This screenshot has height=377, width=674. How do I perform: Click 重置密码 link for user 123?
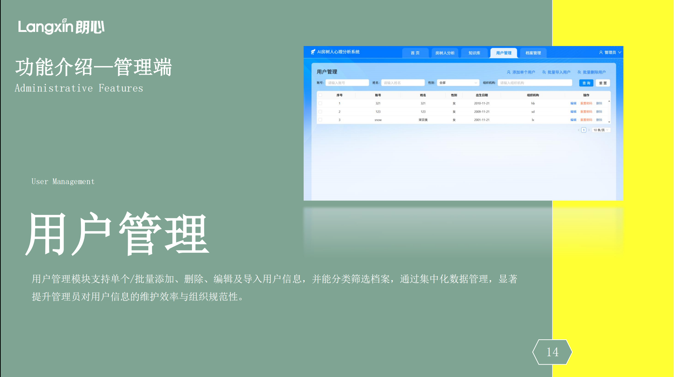tap(586, 112)
